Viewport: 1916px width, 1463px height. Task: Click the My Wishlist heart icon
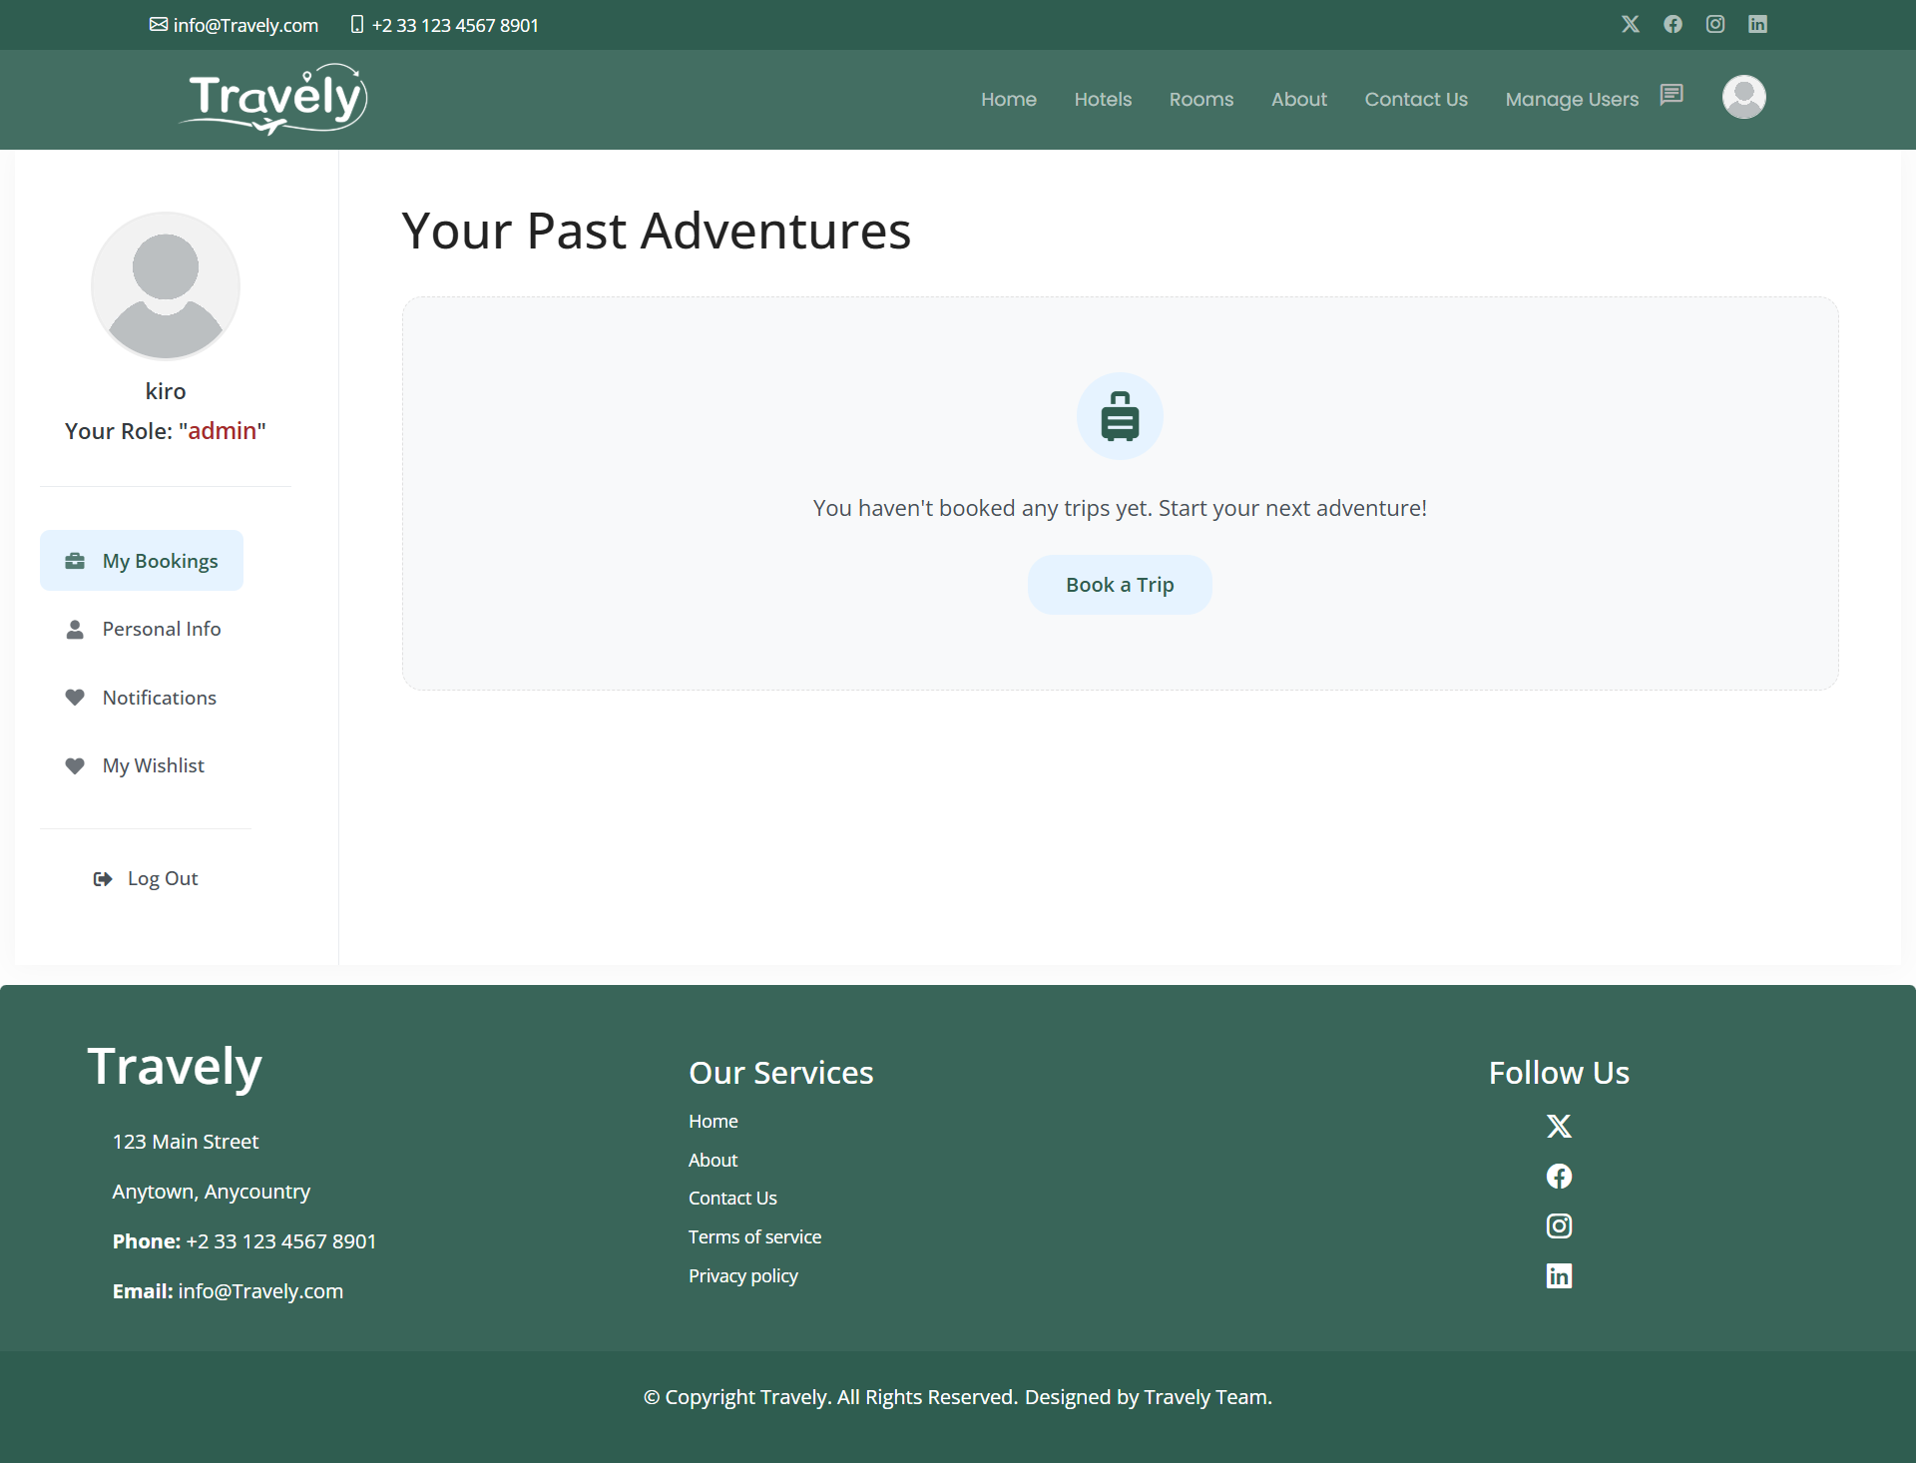[x=76, y=765]
